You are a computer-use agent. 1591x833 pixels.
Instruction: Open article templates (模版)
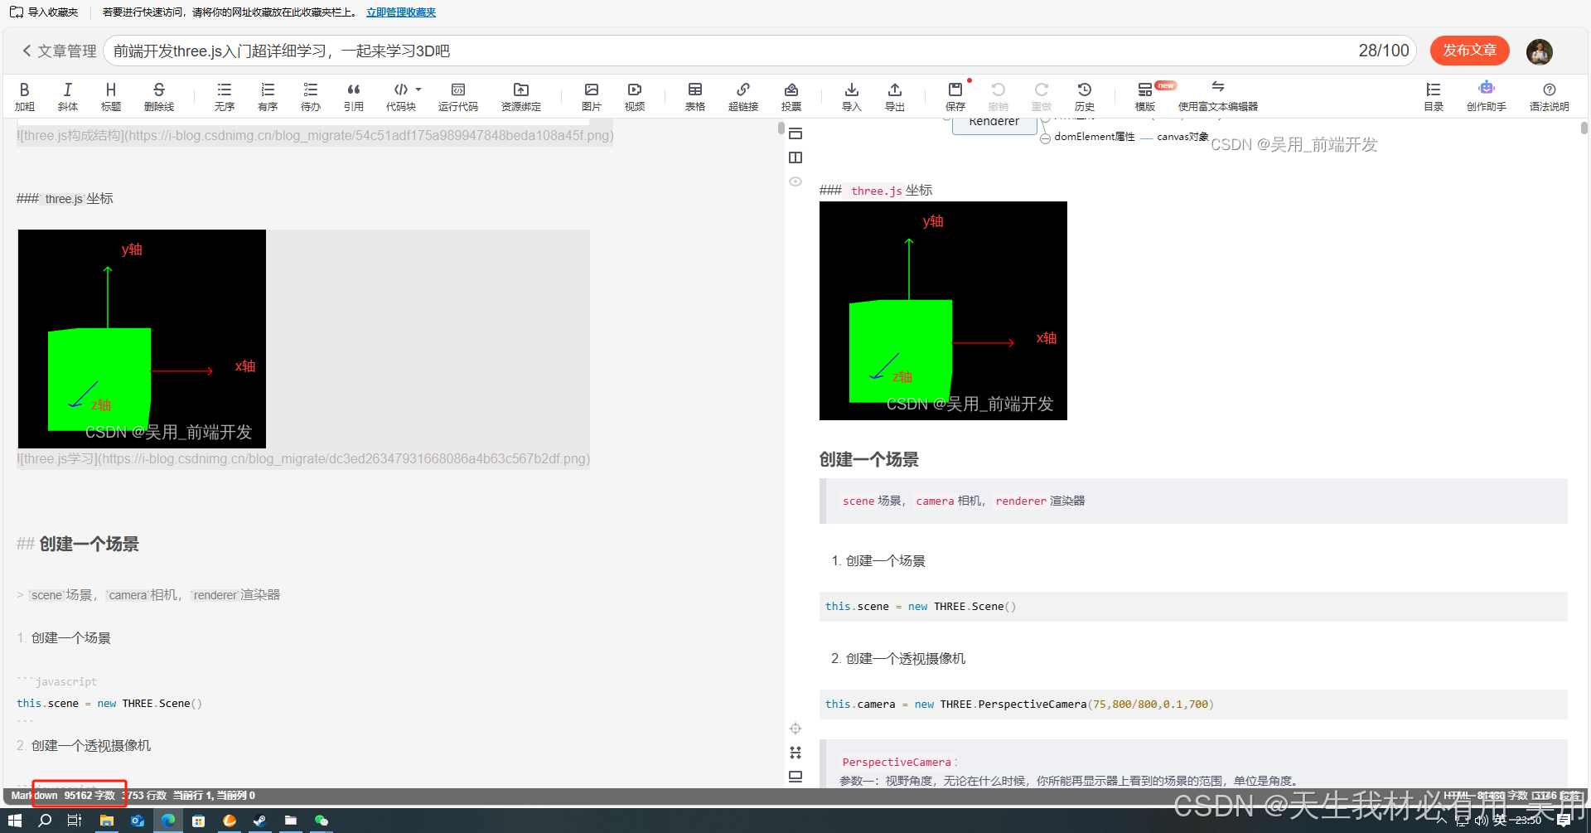pos(1145,96)
